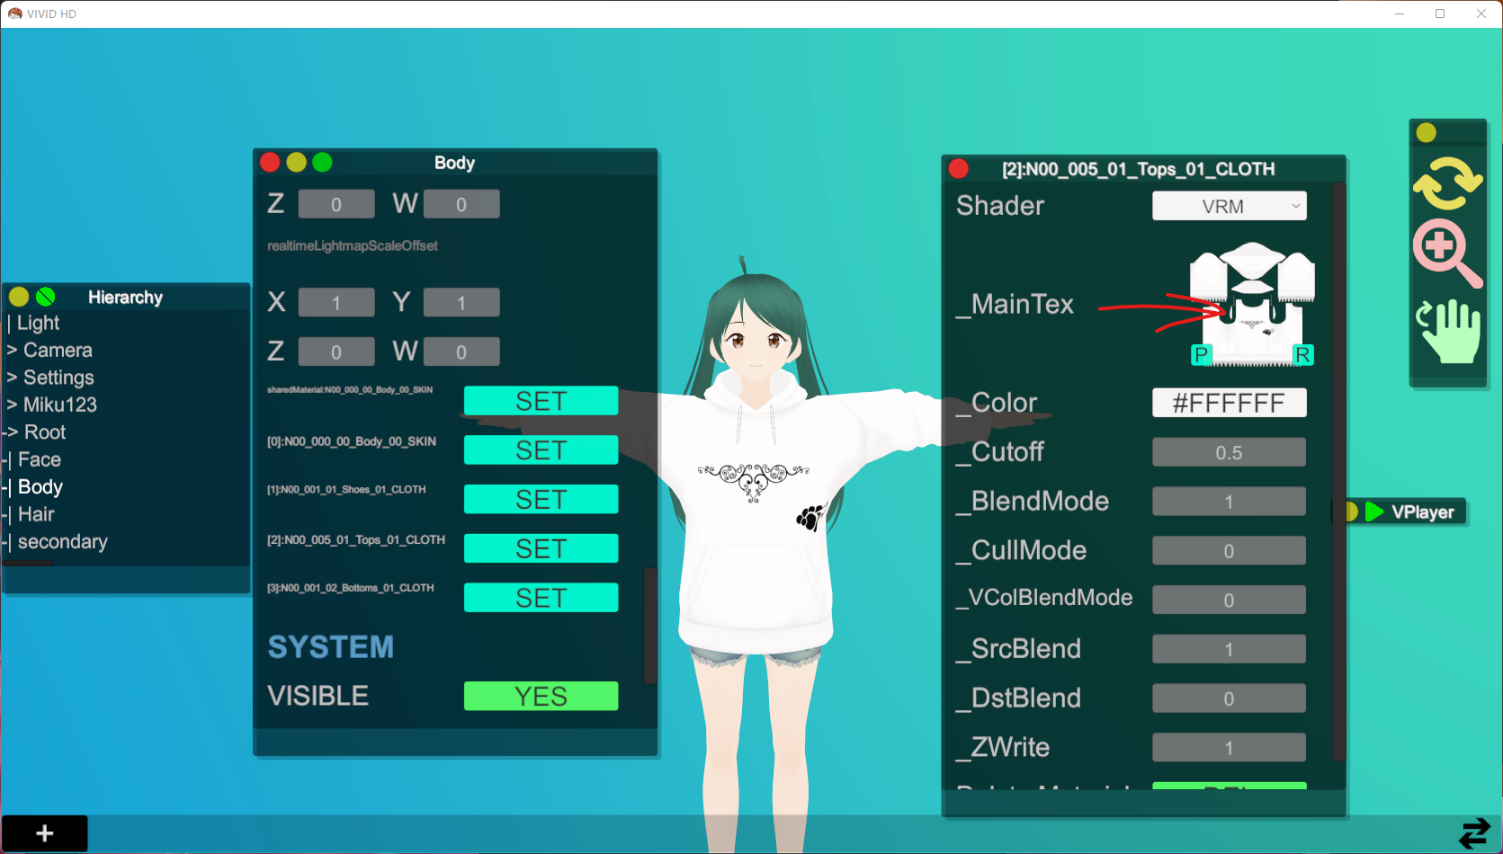Click the green striped dot on Hierarchy panel
This screenshot has height=854, width=1503.
click(46, 297)
